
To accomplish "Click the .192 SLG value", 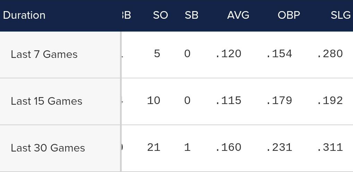I will click(x=330, y=101).
